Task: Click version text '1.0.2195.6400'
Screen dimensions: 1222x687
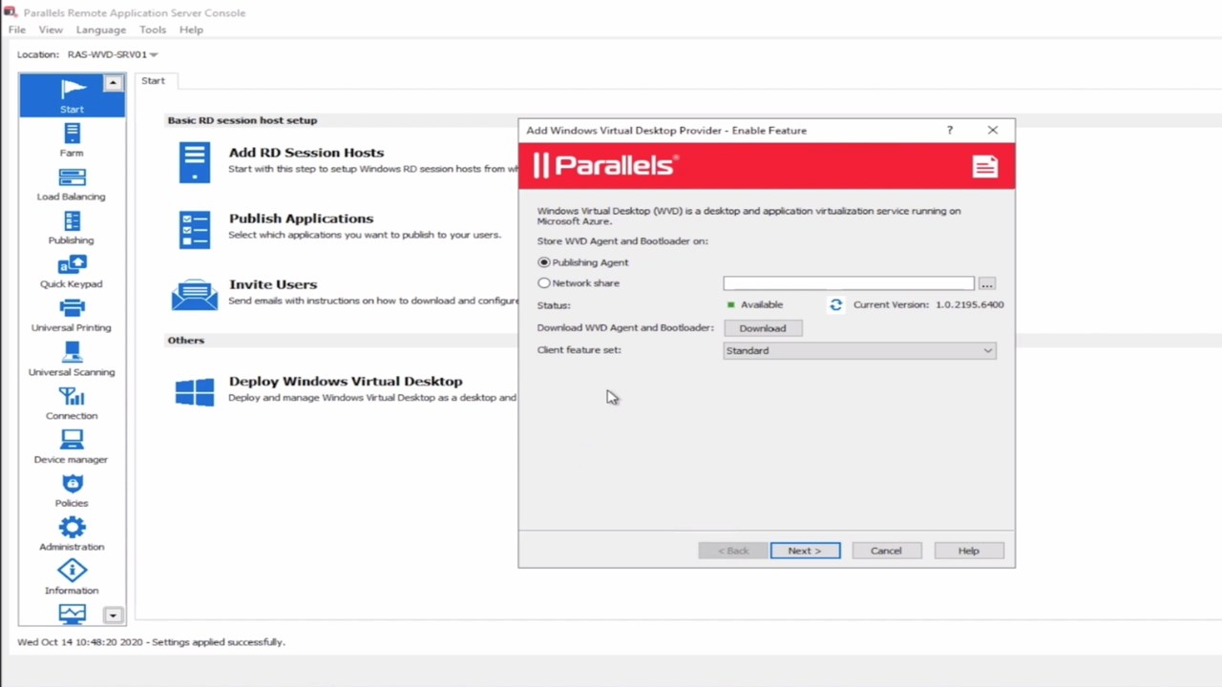Action: [969, 304]
